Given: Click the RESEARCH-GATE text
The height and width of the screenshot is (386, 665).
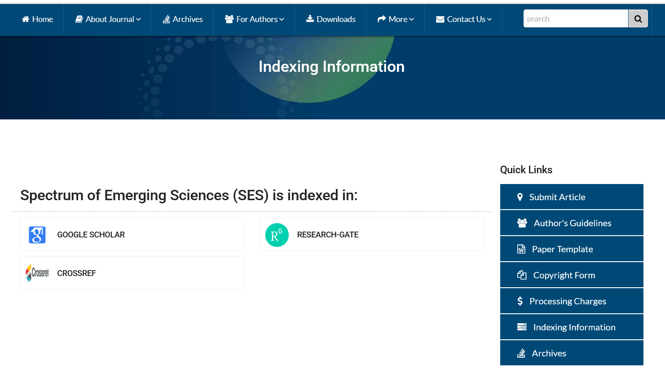Looking at the screenshot, I should (x=328, y=235).
